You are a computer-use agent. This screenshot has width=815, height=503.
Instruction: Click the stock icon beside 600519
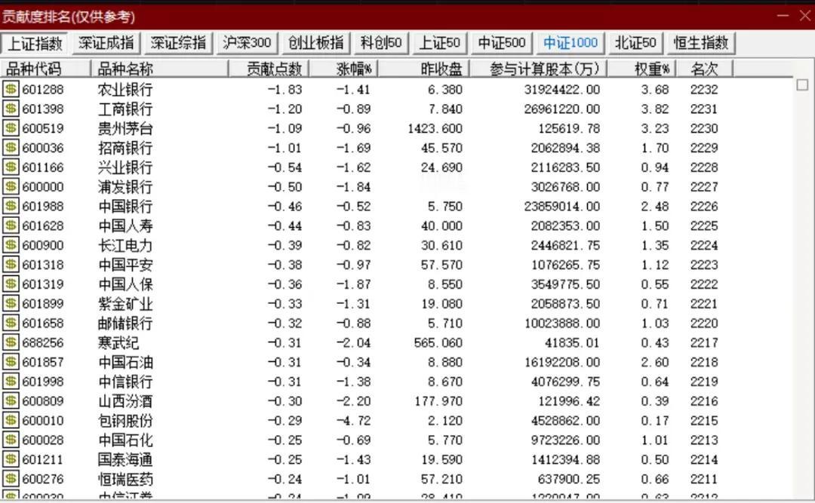point(11,128)
